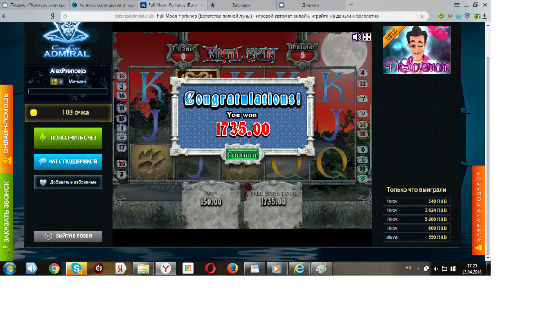Viewport: 559px width, 314px height.
Task: Open the Dr. Lovemore game thumbnail
Action: coord(417,50)
